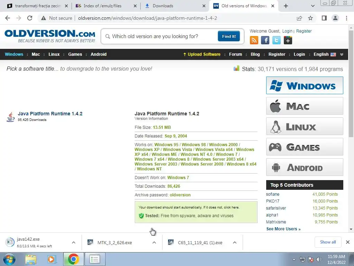The height and width of the screenshot is (266, 354).
Task: Open the Windows Start orb
Action: click(x=9, y=259)
